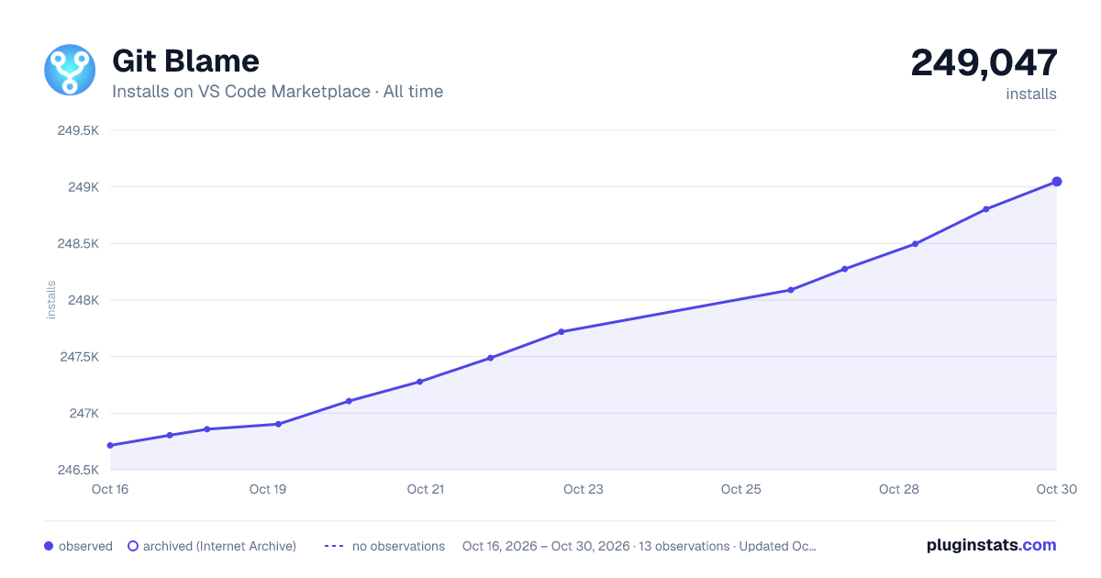Click the Oct 28 x-axis label
Viewport: 1101px width, 578px height.
pos(899,489)
